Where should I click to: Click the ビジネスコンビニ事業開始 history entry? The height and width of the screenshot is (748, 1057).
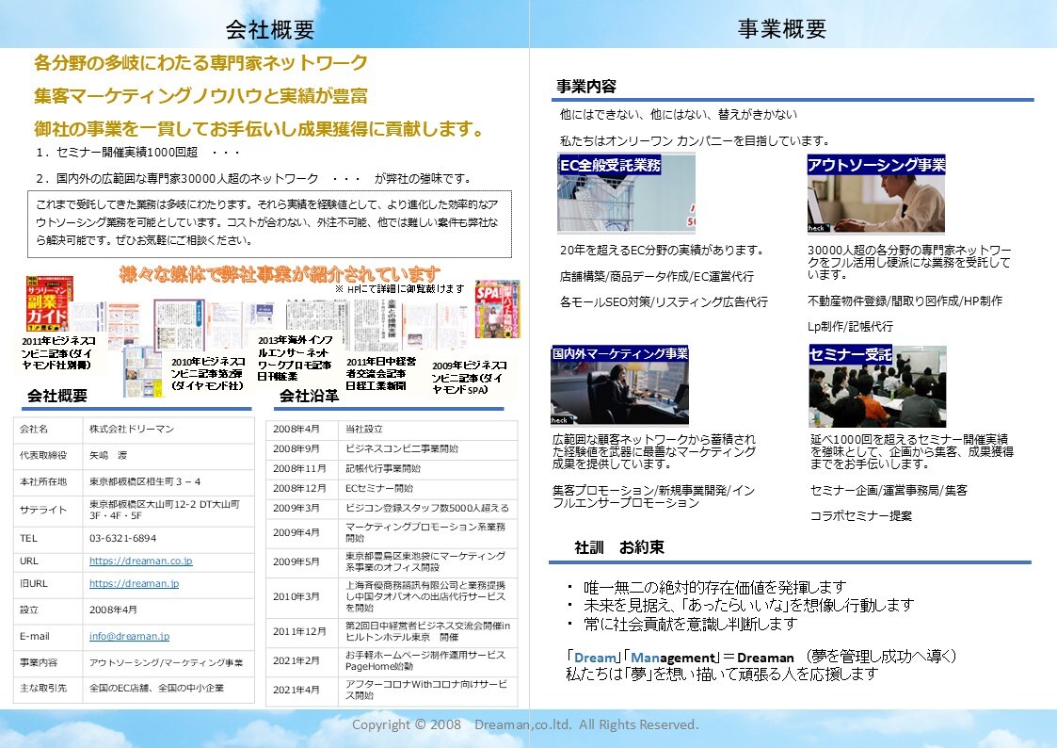(402, 448)
